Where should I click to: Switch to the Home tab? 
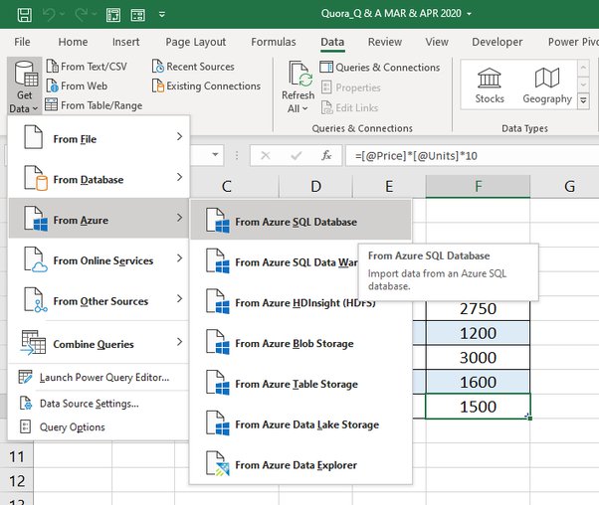point(73,42)
